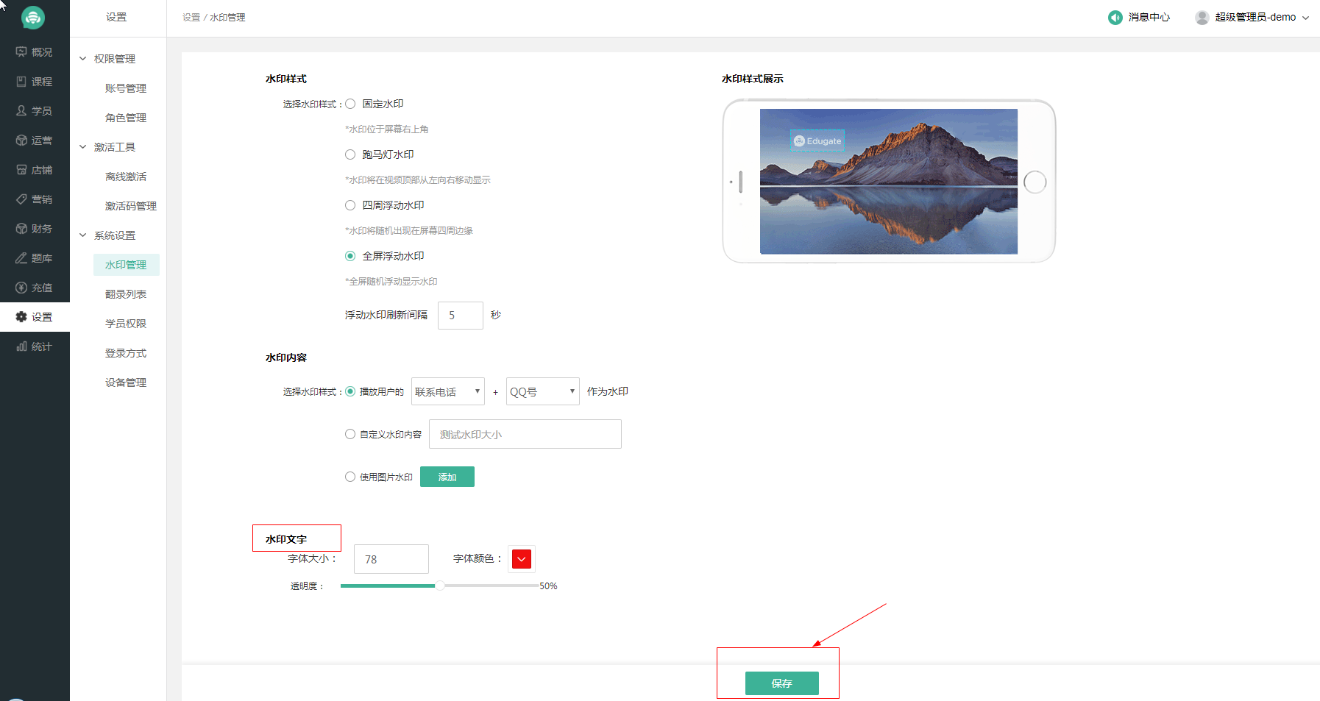The width and height of the screenshot is (1320, 701).
Task: Click the 学员 students icon in sidebar
Action: (21, 111)
